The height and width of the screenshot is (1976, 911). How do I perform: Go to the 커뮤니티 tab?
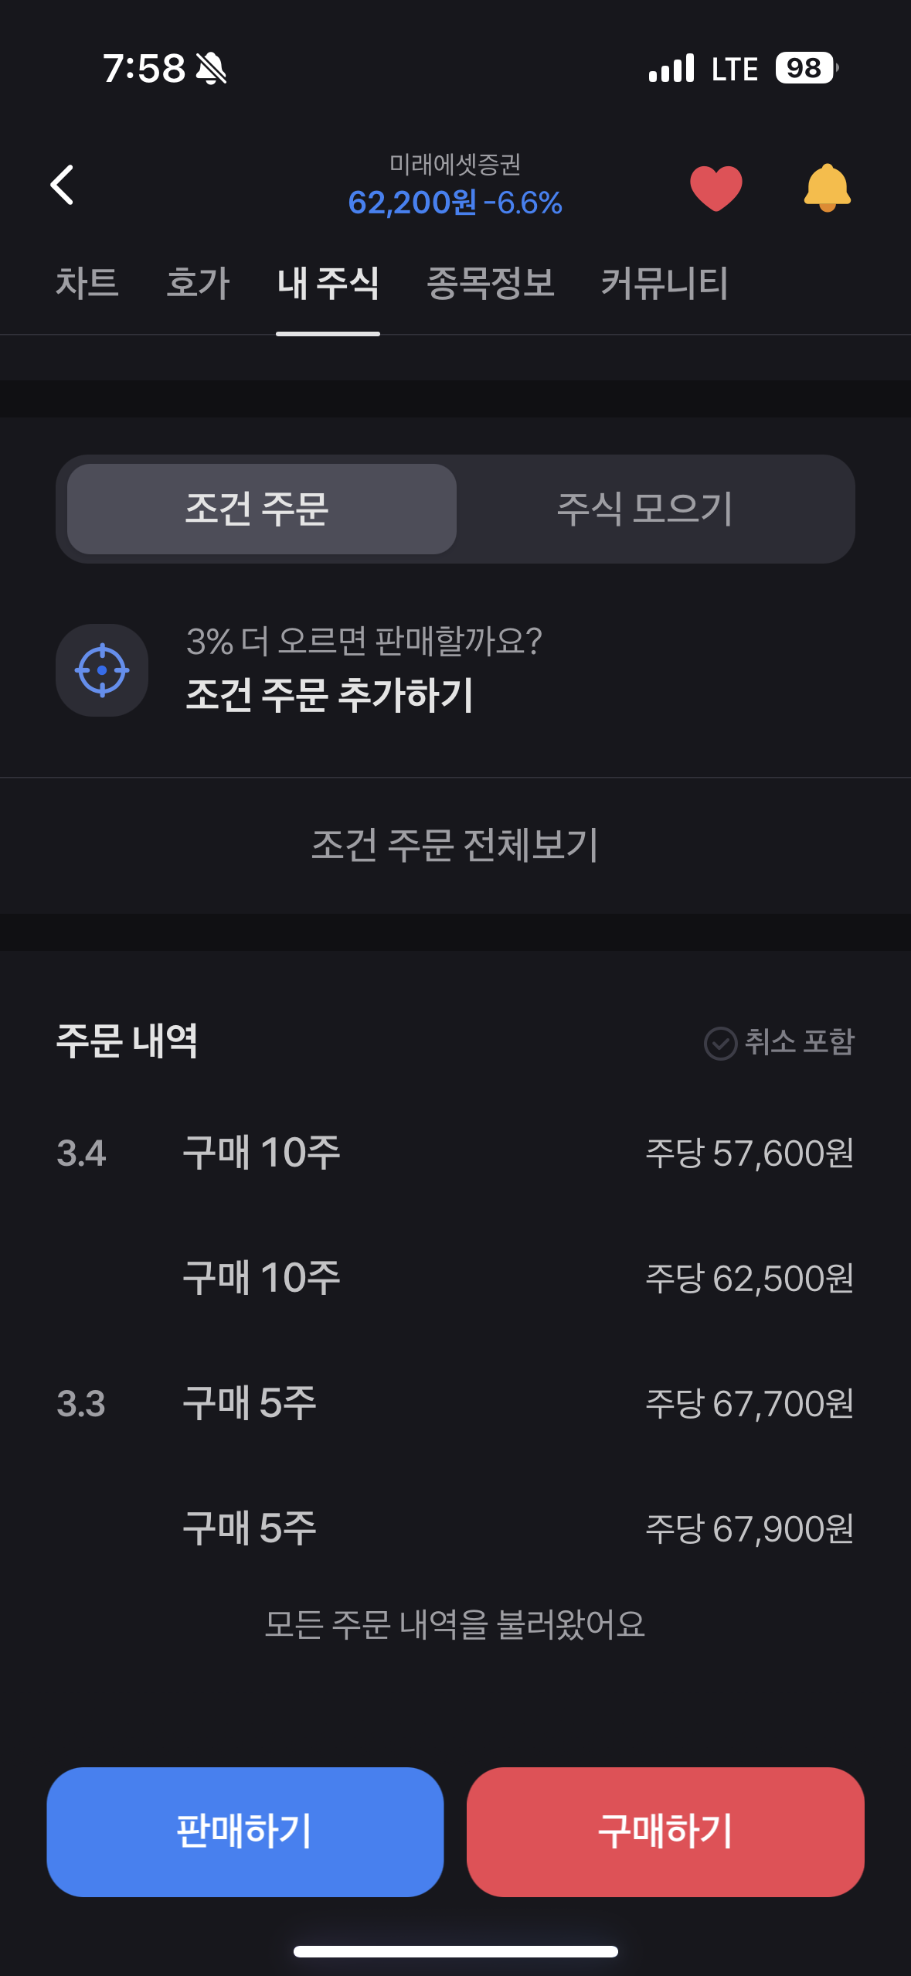665,283
